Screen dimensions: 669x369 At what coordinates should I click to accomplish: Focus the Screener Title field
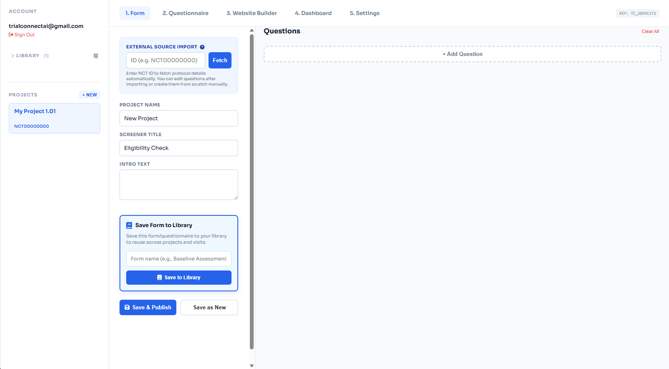(179, 148)
